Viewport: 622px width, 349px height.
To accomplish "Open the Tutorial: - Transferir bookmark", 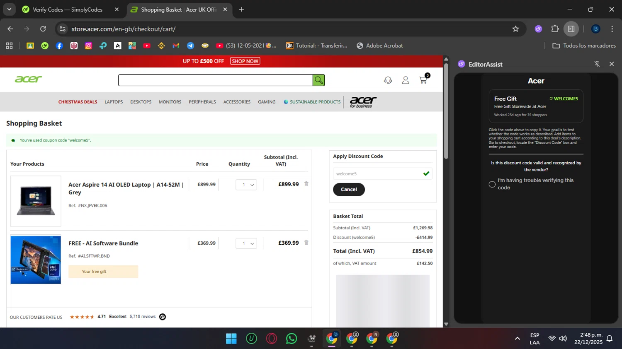I will click(x=316, y=46).
